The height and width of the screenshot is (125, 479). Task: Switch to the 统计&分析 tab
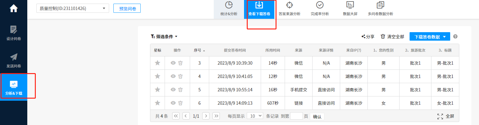point(229,9)
